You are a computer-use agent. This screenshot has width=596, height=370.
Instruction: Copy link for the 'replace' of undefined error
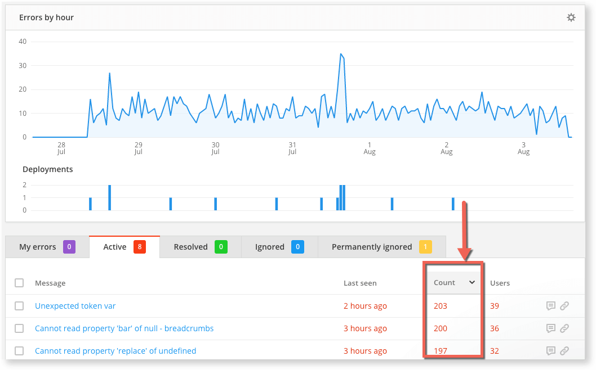564,350
